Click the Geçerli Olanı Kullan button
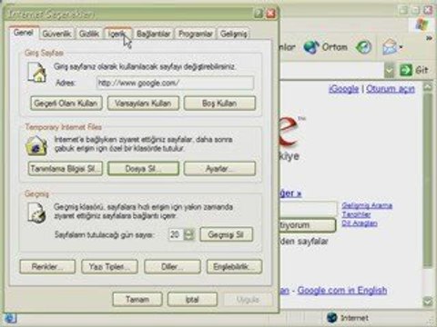Viewport: 437px width, 327px height. pos(66,104)
